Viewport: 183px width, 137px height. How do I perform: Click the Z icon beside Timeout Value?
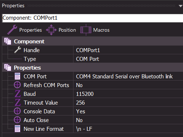[17, 102]
